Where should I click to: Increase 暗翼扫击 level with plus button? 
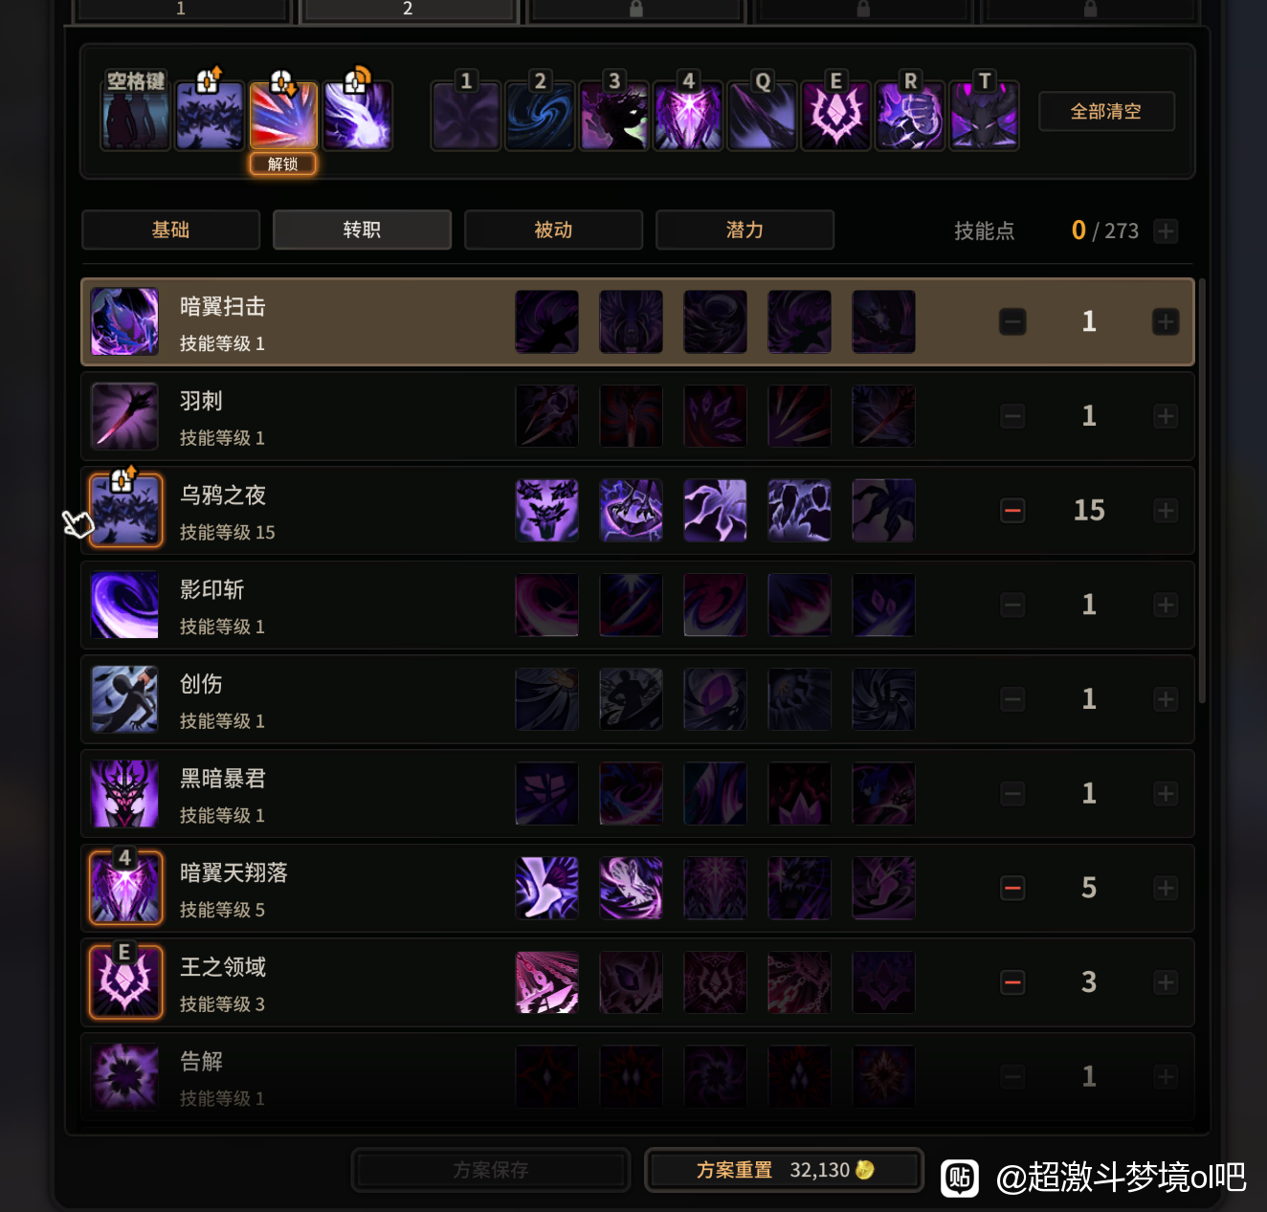tap(1166, 322)
